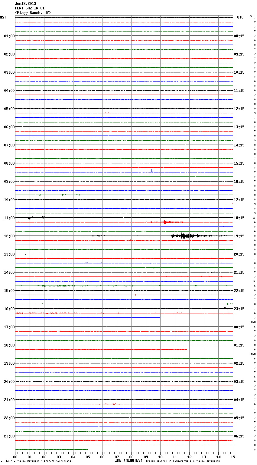Viewport: 257px width, 465px height.
Task: Click the UTC timezone header
Action: 240,17
